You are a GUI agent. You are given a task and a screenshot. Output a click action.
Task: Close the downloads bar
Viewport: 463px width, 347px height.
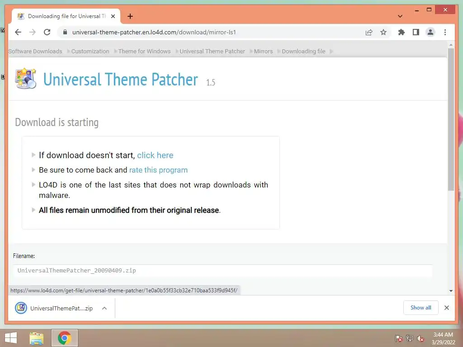pyautogui.click(x=446, y=308)
